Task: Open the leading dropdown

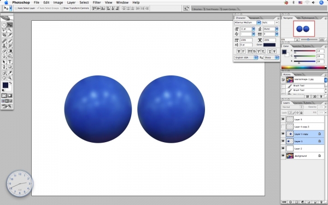Action: coord(277,29)
